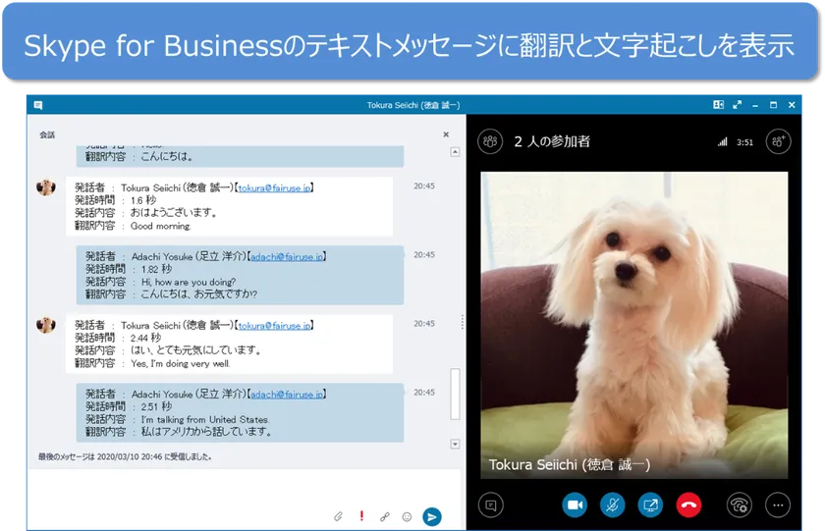The image size is (825, 531).
Task: Open tokura@fairuse.jp link in very well message
Action: (x=274, y=326)
